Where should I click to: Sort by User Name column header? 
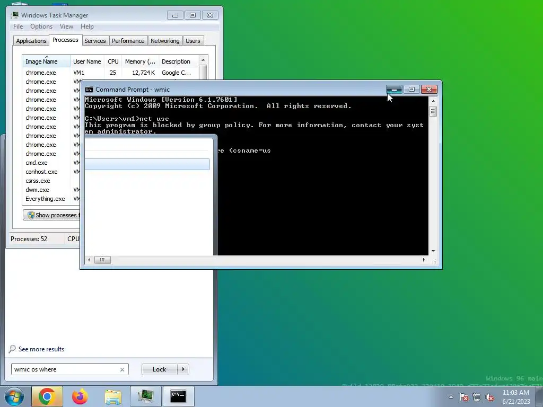87,61
